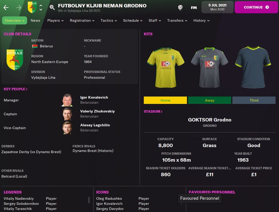The image size is (279, 212).
Task: Open legend Vitaliy Taraschik
Action: point(18,209)
